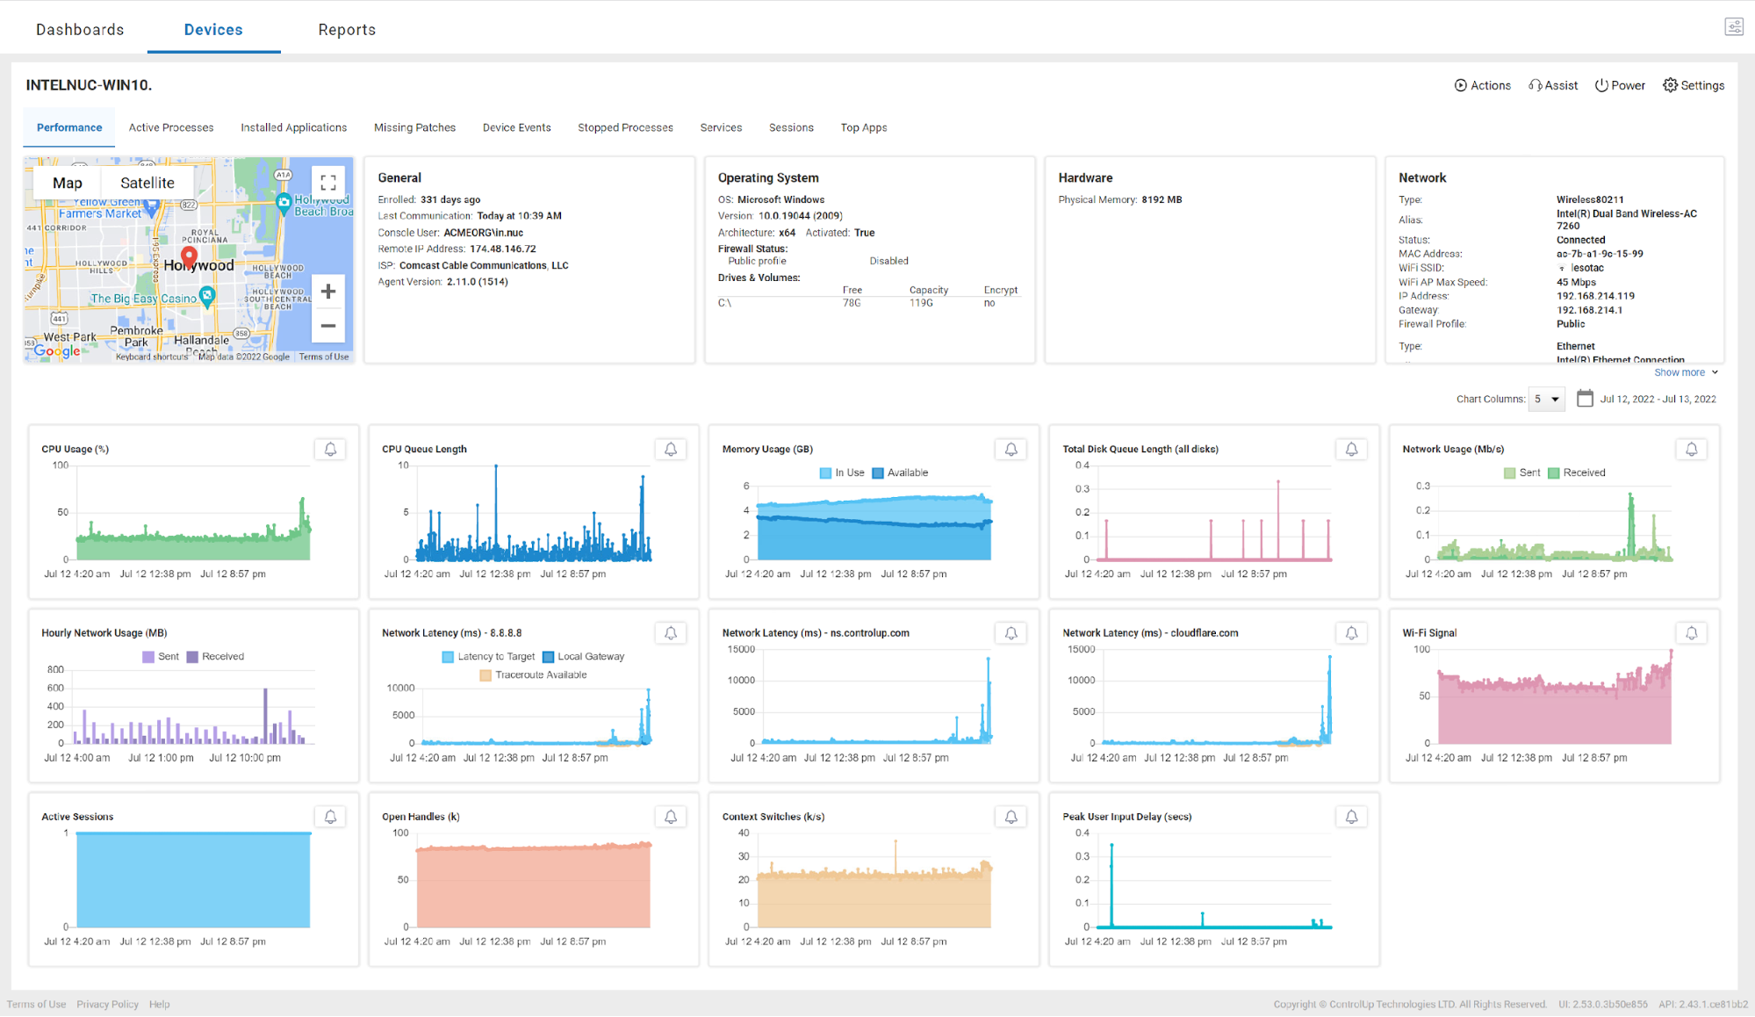This screenshot has width=1755, height=1017.
Task: Click bell on Total Disk Queue Length chart
Action: coord(1352,449)
